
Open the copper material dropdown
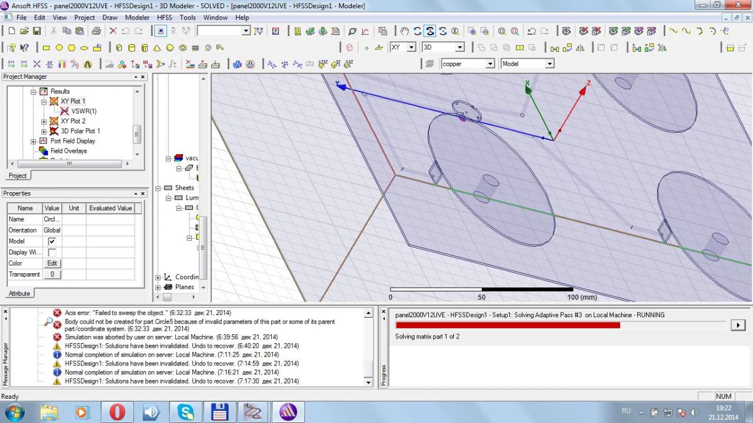pyautogui.click(x=489, y=63)
